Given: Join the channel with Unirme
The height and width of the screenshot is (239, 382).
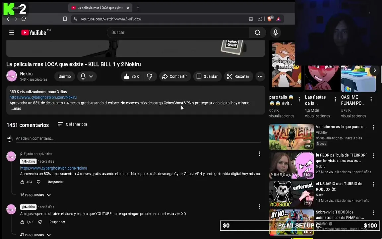Looking at the screenshot, I should coord(65,76).
